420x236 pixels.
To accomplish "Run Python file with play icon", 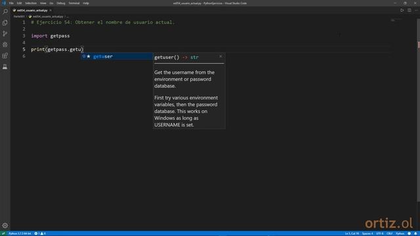I will pos(402,10).
